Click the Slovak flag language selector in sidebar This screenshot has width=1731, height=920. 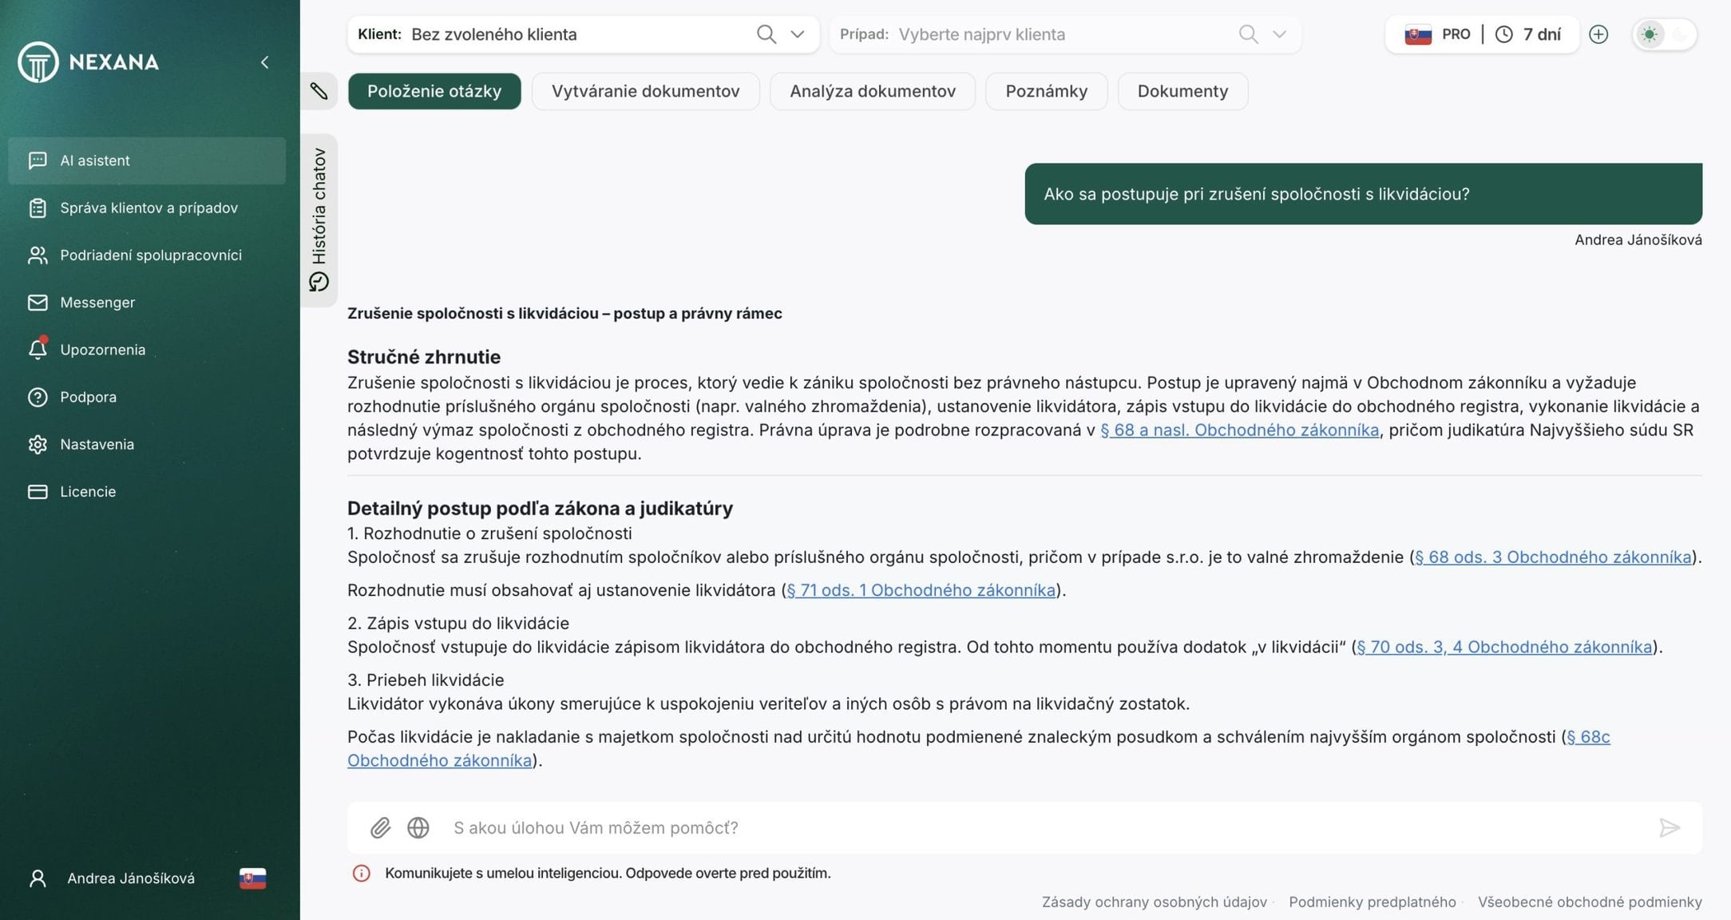tap(252, 878)
